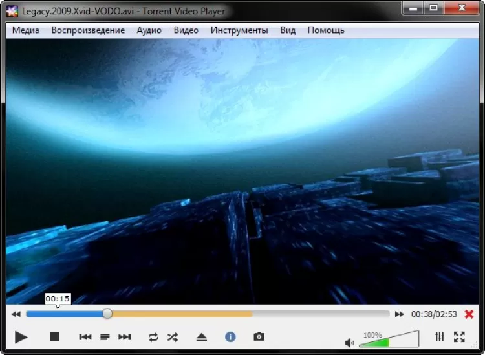Skip to the next track in playlist
This screenshot has height=355, width=485.
pos(124,337)
